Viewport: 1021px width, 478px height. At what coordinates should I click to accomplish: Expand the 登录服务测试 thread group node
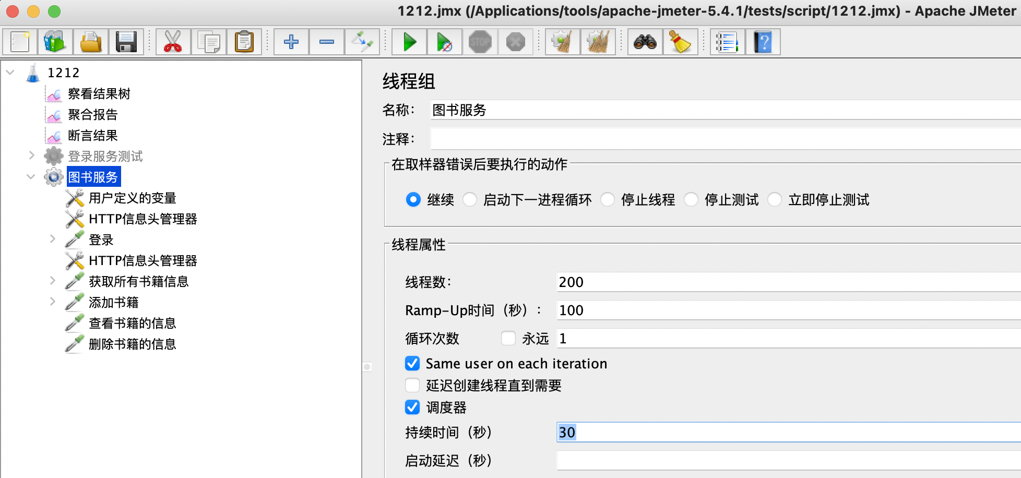coord(32,156)
